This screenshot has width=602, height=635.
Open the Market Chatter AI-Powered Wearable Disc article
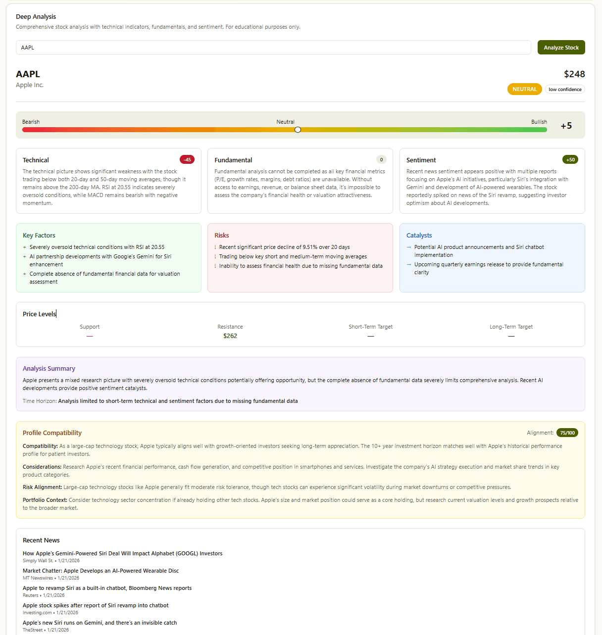tap(100, 571)
